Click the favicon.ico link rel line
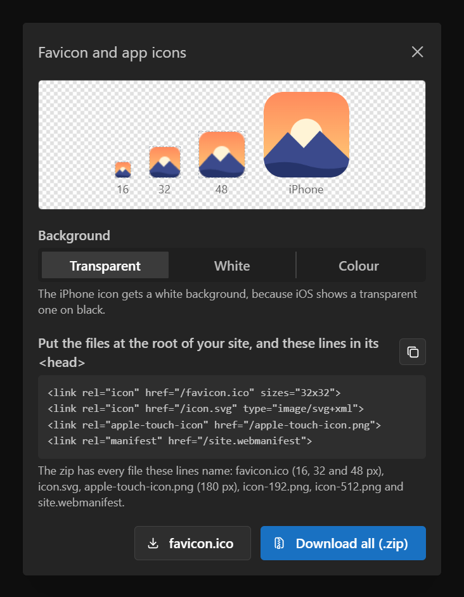Image resolution: width=464 pixels, height=597 pixels. coord(195,392)
